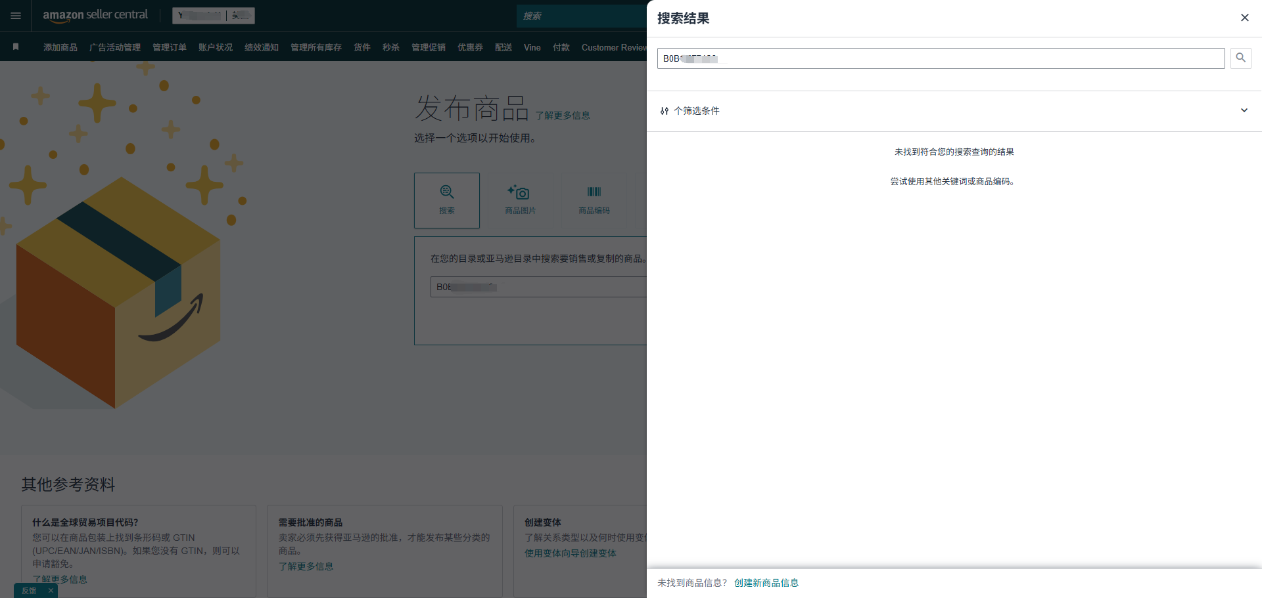This screenshot has width=1262, height=598.
Task: Select the product barcode (商品编码) option
Action: (x=594, y=200)
